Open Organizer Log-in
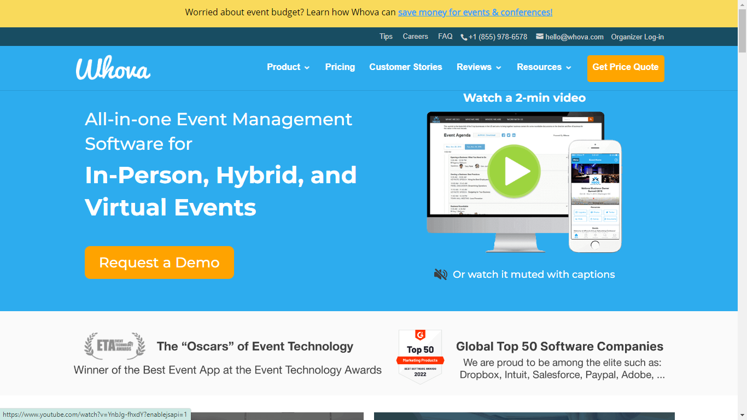 click(638, 37)
